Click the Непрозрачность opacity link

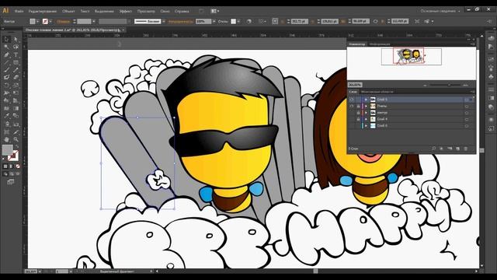181,21
